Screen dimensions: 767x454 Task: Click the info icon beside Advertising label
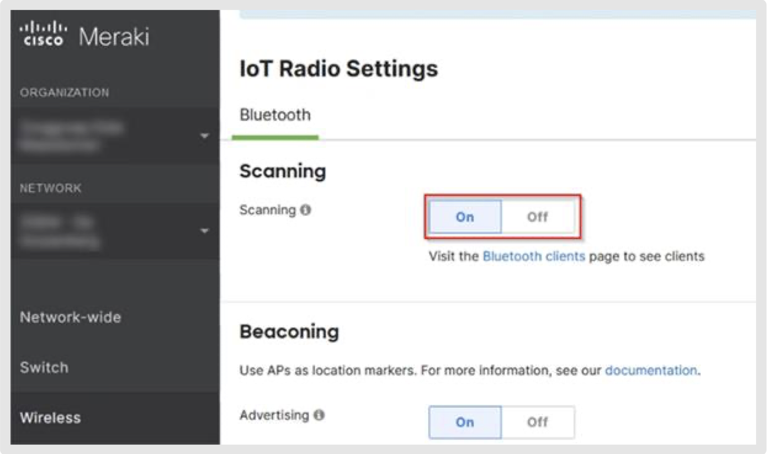(x=319, y=415)
